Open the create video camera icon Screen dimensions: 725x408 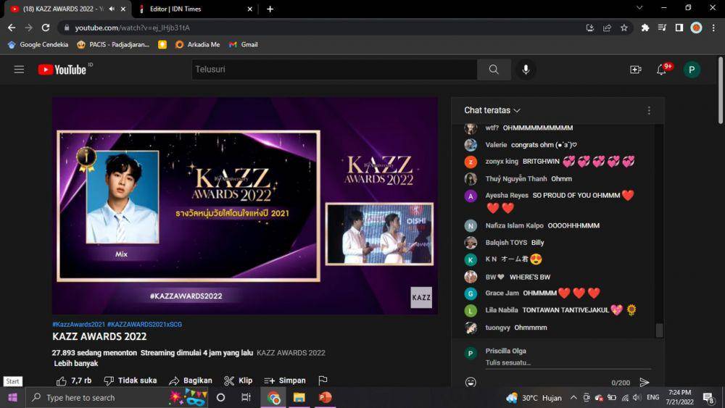[636, 70]
